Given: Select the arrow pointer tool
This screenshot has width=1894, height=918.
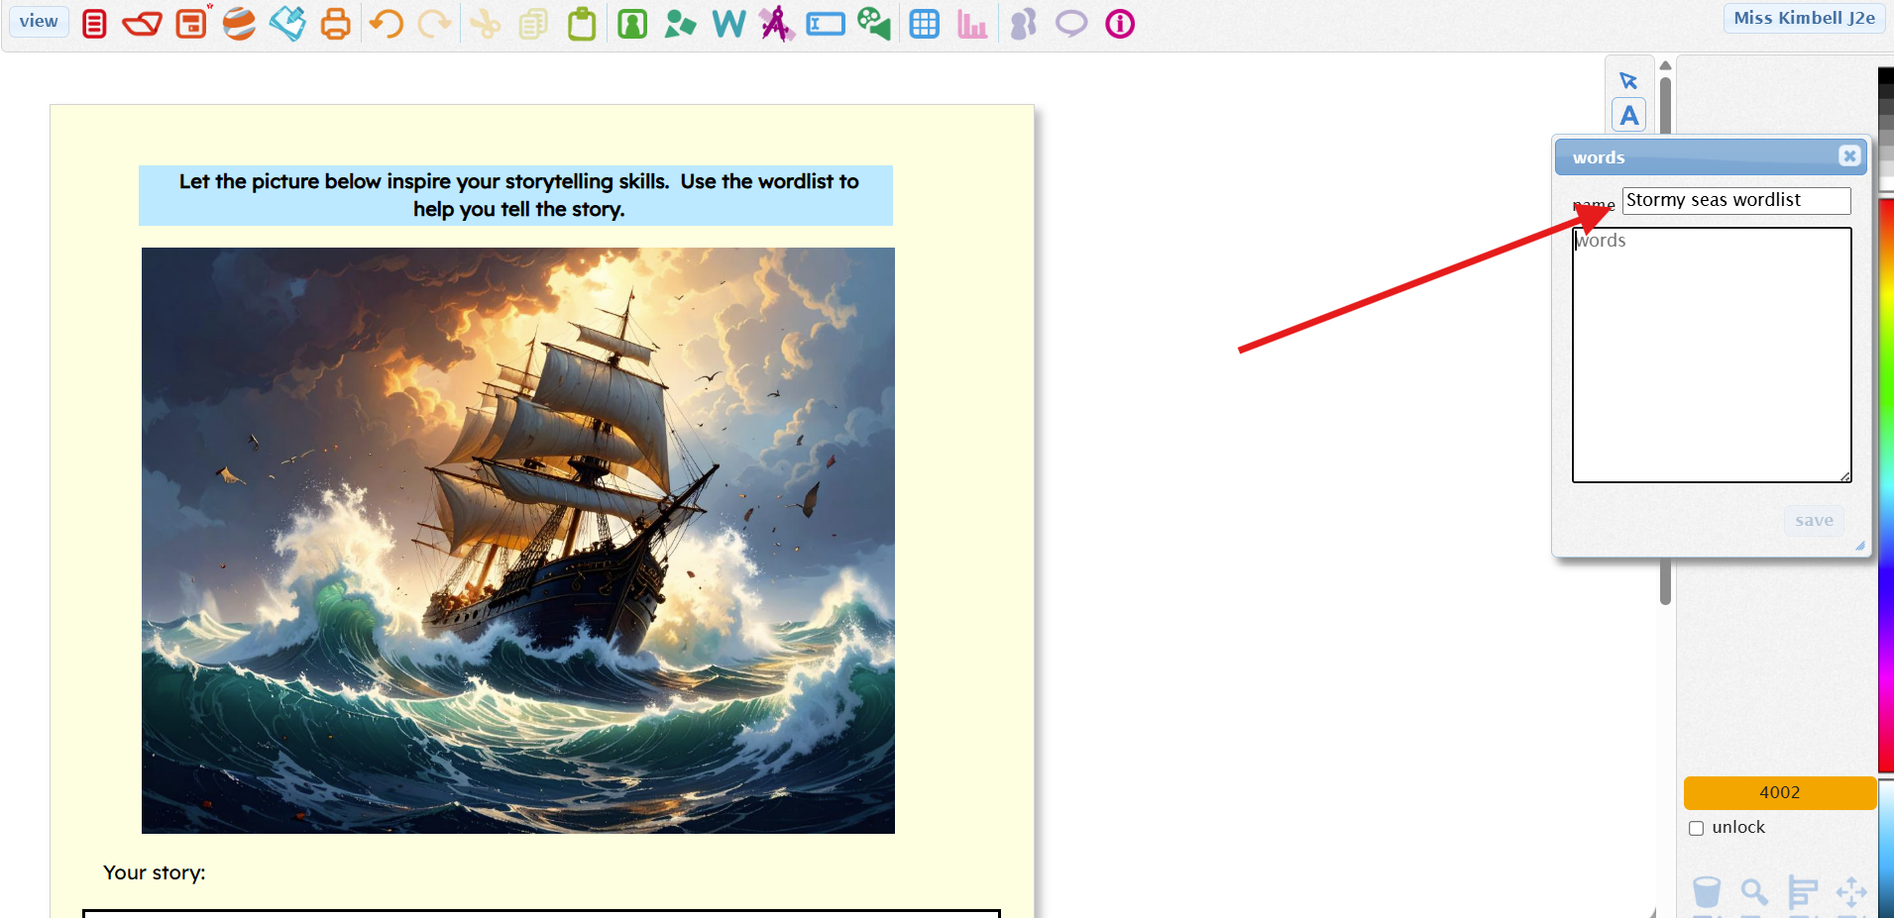Looking at the screenshot, I should [x=1628, y=80].
